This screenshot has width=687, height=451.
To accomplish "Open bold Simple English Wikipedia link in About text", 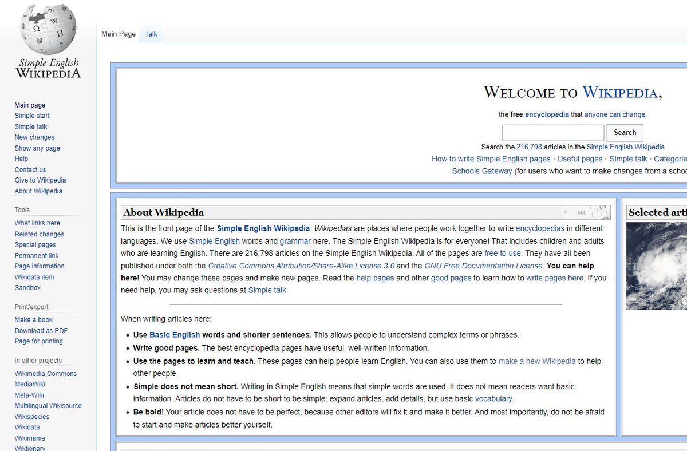I will pos(263,228).
